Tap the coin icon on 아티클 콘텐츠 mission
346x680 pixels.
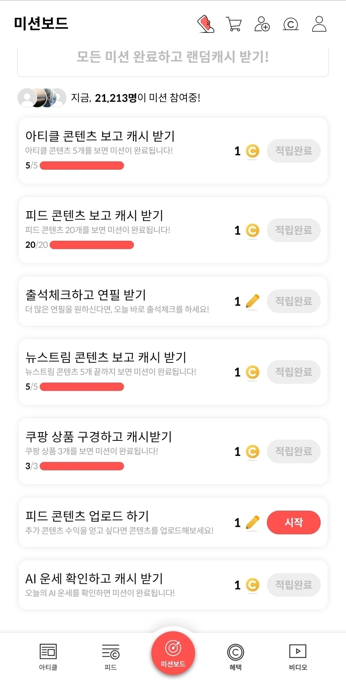[x=252, y=151]
